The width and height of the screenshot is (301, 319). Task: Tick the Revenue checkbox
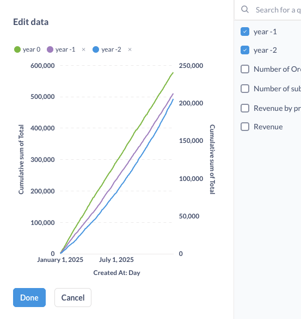click(x=245, y=127)
